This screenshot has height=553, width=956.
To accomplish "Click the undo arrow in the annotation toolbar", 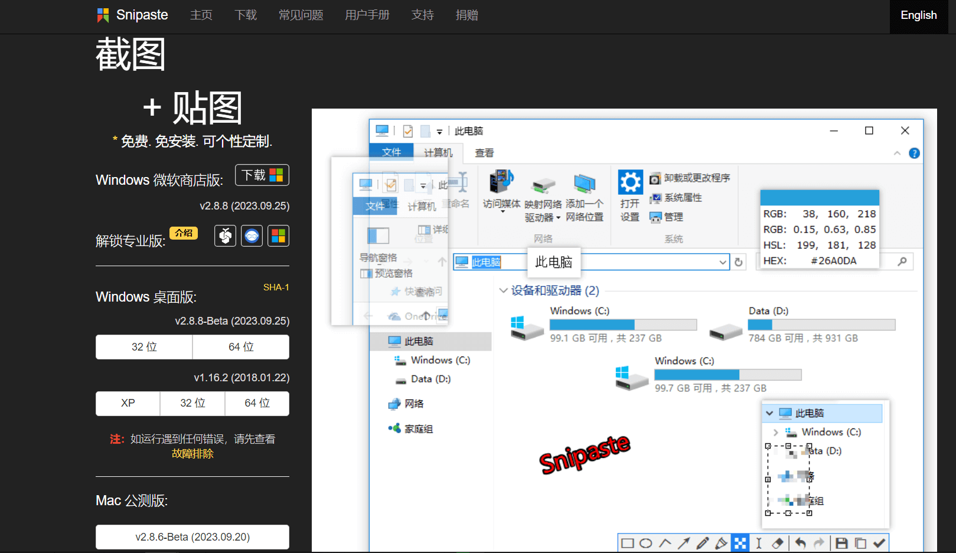I will (x=800, y=543).
